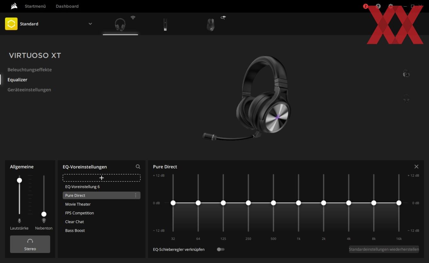The width and height of the screenshot is (429, 263).
Task: Click the Nebenton sidetone slider handle
Action: coord(44,214)
